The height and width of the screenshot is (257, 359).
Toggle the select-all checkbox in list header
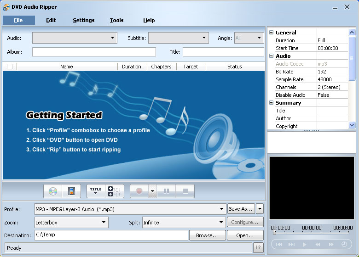[x=10, y=67]
